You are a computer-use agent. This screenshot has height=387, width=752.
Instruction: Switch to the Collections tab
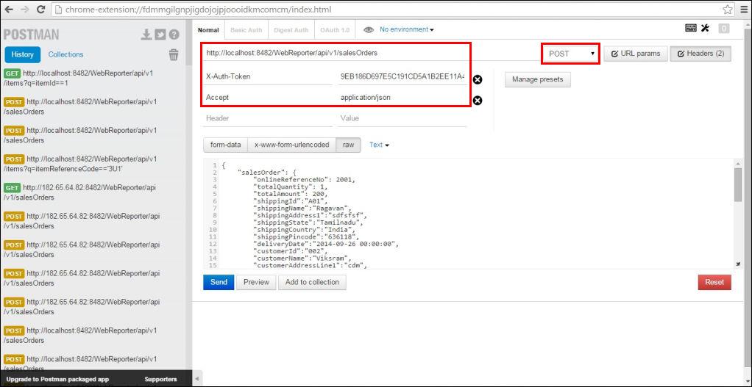pos(65,54)
